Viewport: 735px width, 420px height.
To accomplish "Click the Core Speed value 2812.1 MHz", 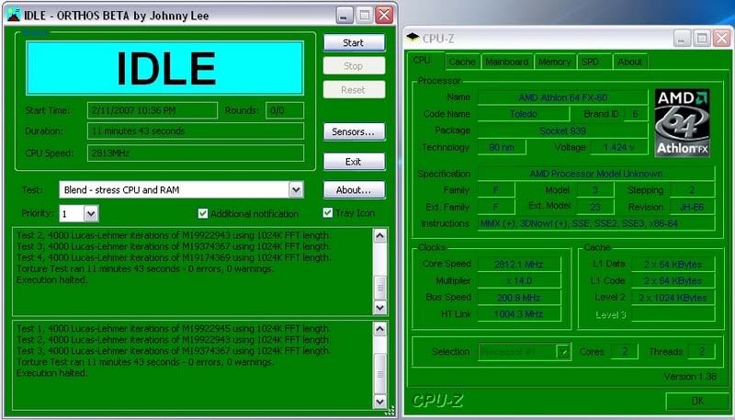I will (519, 265).
